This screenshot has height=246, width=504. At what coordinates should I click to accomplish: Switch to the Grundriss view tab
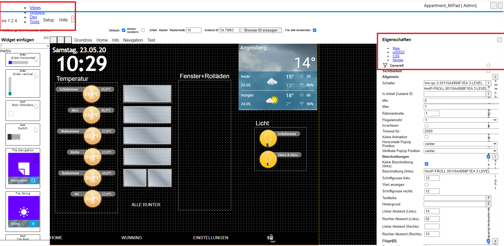[83, 40]
